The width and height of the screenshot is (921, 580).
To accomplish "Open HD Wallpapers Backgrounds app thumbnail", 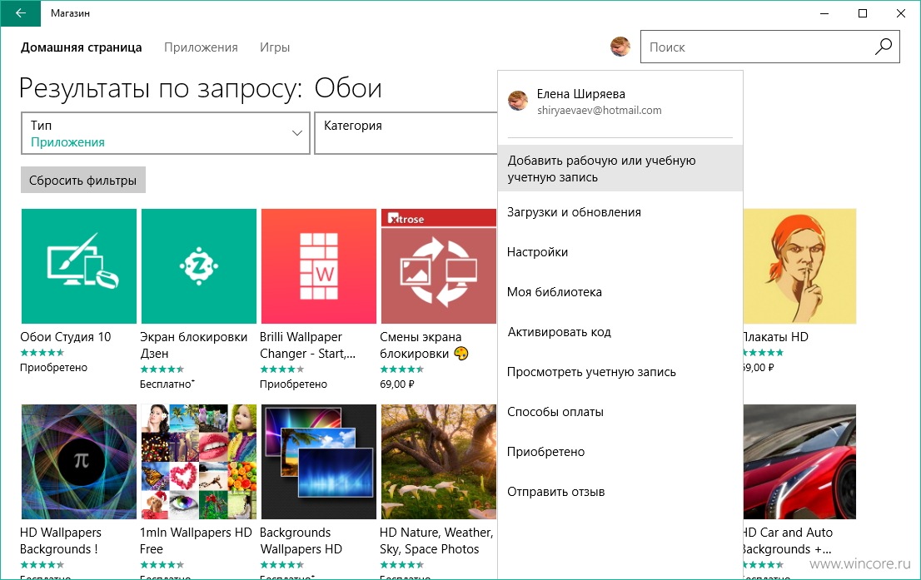I will tap(79, 461).
